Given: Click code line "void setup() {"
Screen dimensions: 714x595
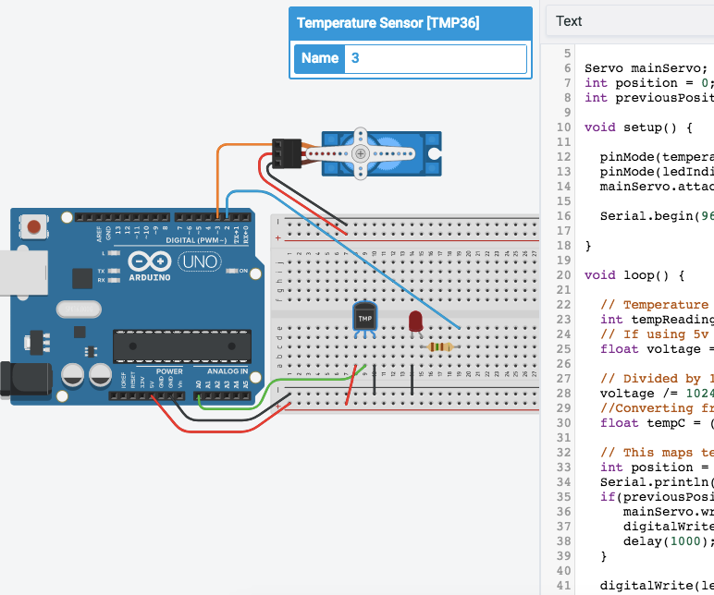Looking at the screenshot, I should (638, 127).
